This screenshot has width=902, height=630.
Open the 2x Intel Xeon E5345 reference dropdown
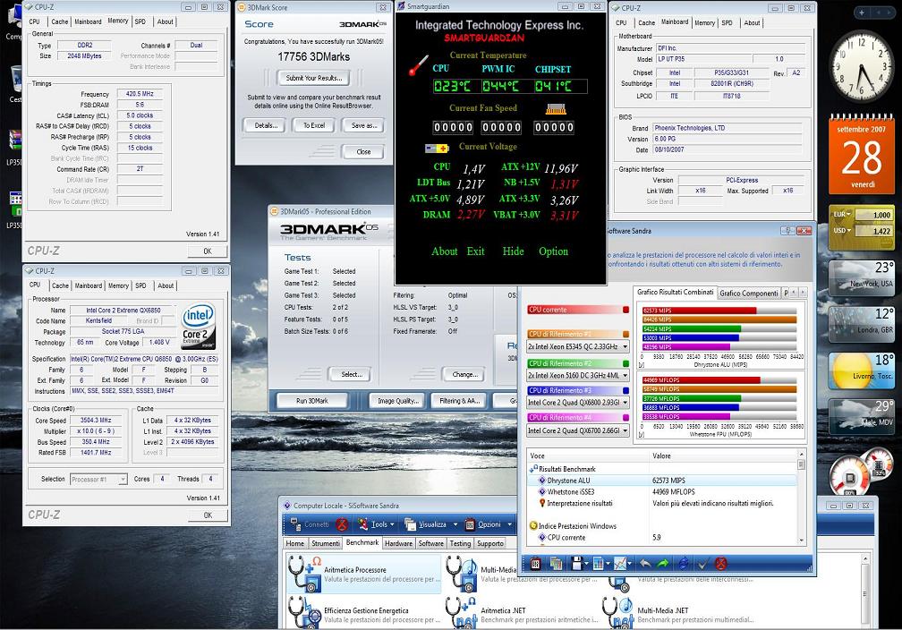[625, 347]
